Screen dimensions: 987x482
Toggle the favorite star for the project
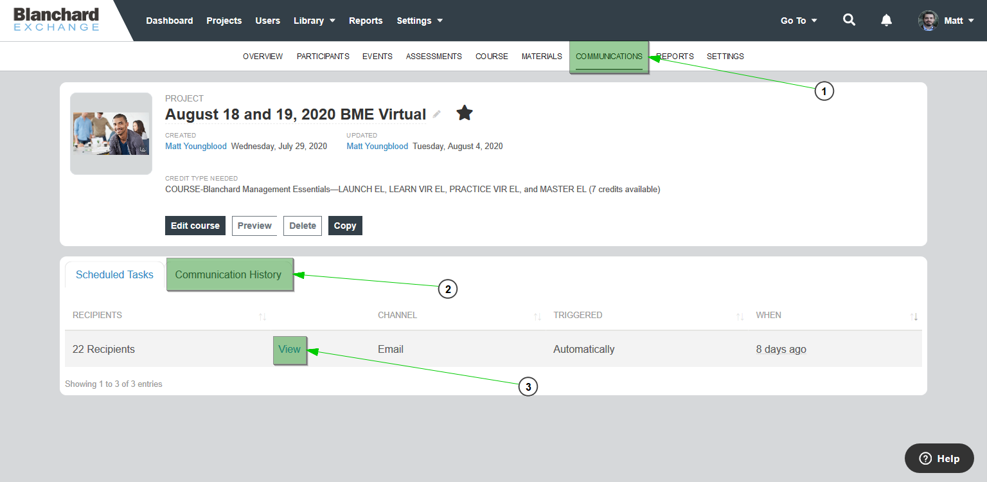coord(465,114)
